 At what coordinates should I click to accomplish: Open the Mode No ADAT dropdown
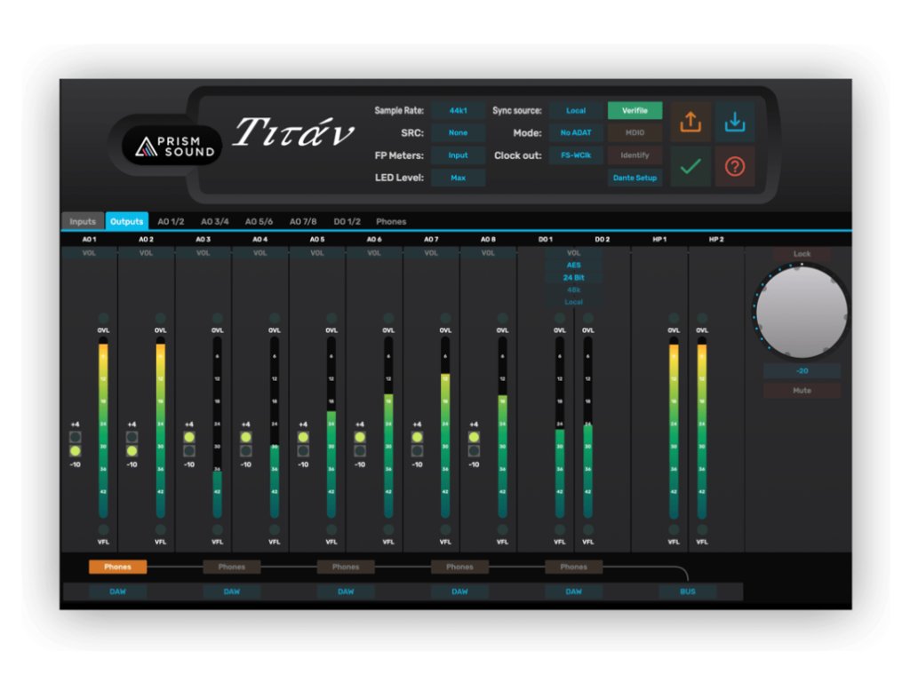(x=576, y=133)
